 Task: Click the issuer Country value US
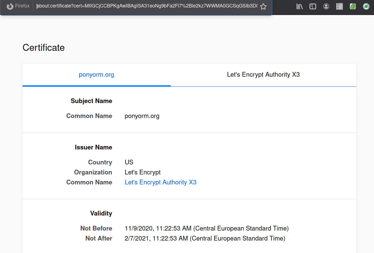tap(129, 162)
